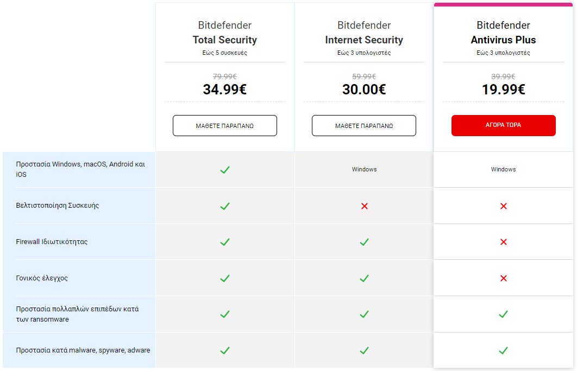Click red X for Internet Security device optimization
577x371 pixels.
[364, 206]
